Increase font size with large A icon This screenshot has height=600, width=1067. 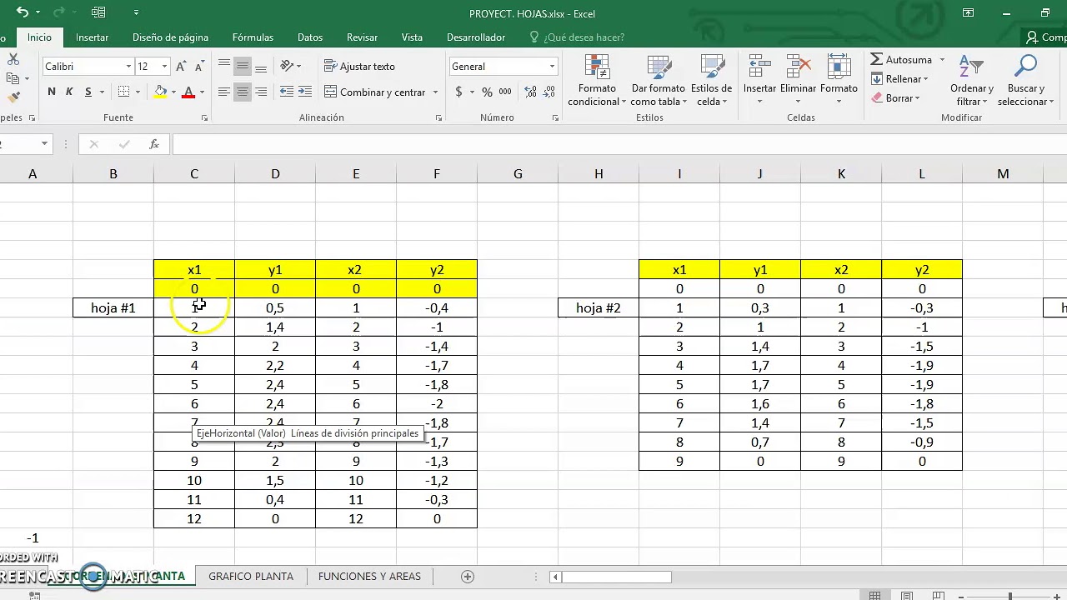coord(181,66)
